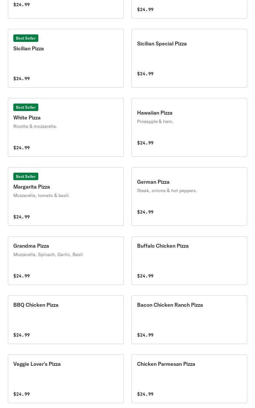The height and width of the screenshot is (408, 255).
Task: Click the Grandma Pizza title
Action: (31, 246)
